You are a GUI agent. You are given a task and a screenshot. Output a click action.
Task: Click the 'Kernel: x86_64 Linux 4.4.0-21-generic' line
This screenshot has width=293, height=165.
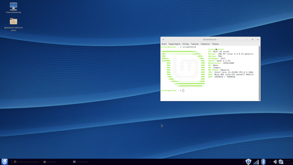click(x=231, y=54)
